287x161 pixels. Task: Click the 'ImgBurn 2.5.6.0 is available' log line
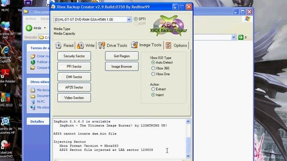pos(82,121)
